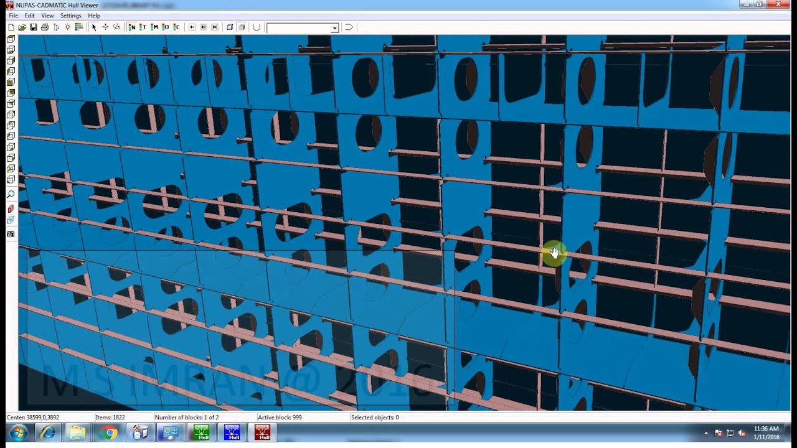Open the Edit menu
797x448 pixels.
(29, 16)
